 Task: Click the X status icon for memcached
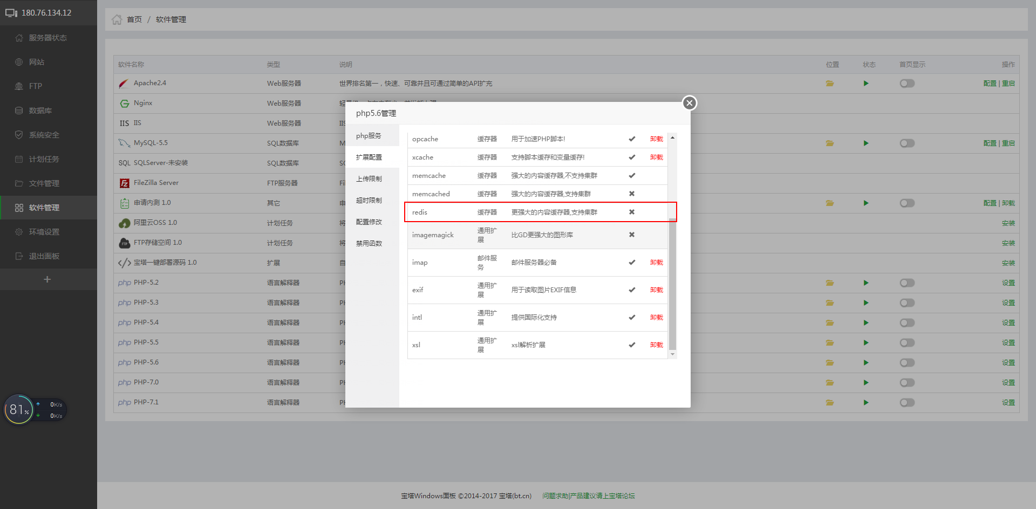[632, 194]
